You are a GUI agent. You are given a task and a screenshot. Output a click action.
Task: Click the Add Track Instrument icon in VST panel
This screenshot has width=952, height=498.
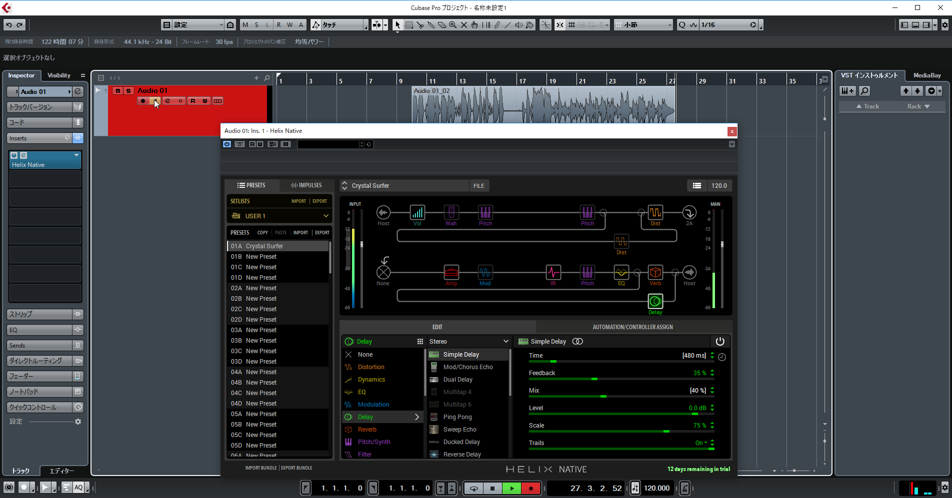click(x=847, y=91)
